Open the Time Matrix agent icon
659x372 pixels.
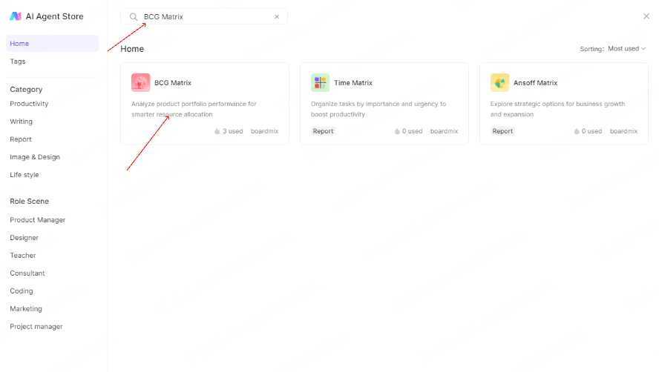click(x=320, y=83)
